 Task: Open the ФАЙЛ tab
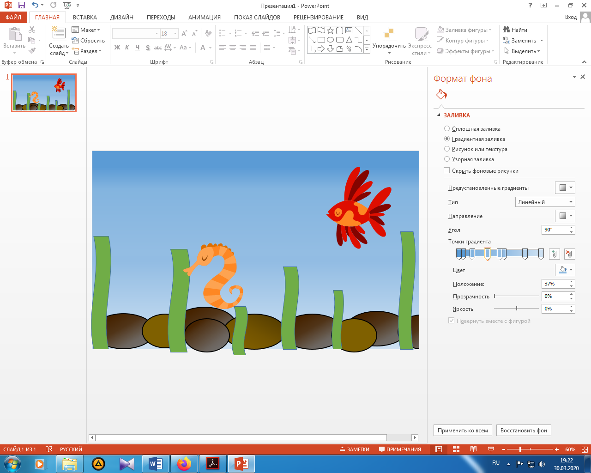coord(13,18)
